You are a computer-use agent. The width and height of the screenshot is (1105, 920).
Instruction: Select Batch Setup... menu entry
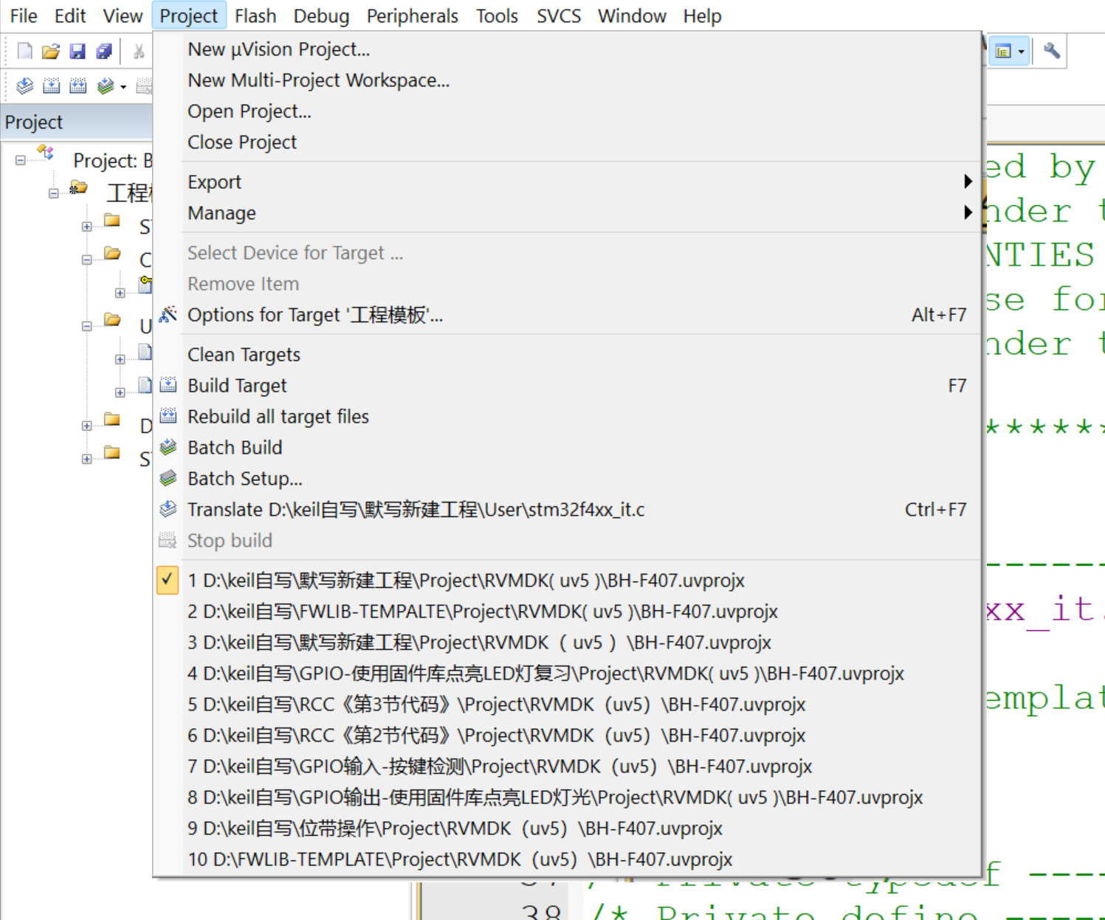coord(567,478)
